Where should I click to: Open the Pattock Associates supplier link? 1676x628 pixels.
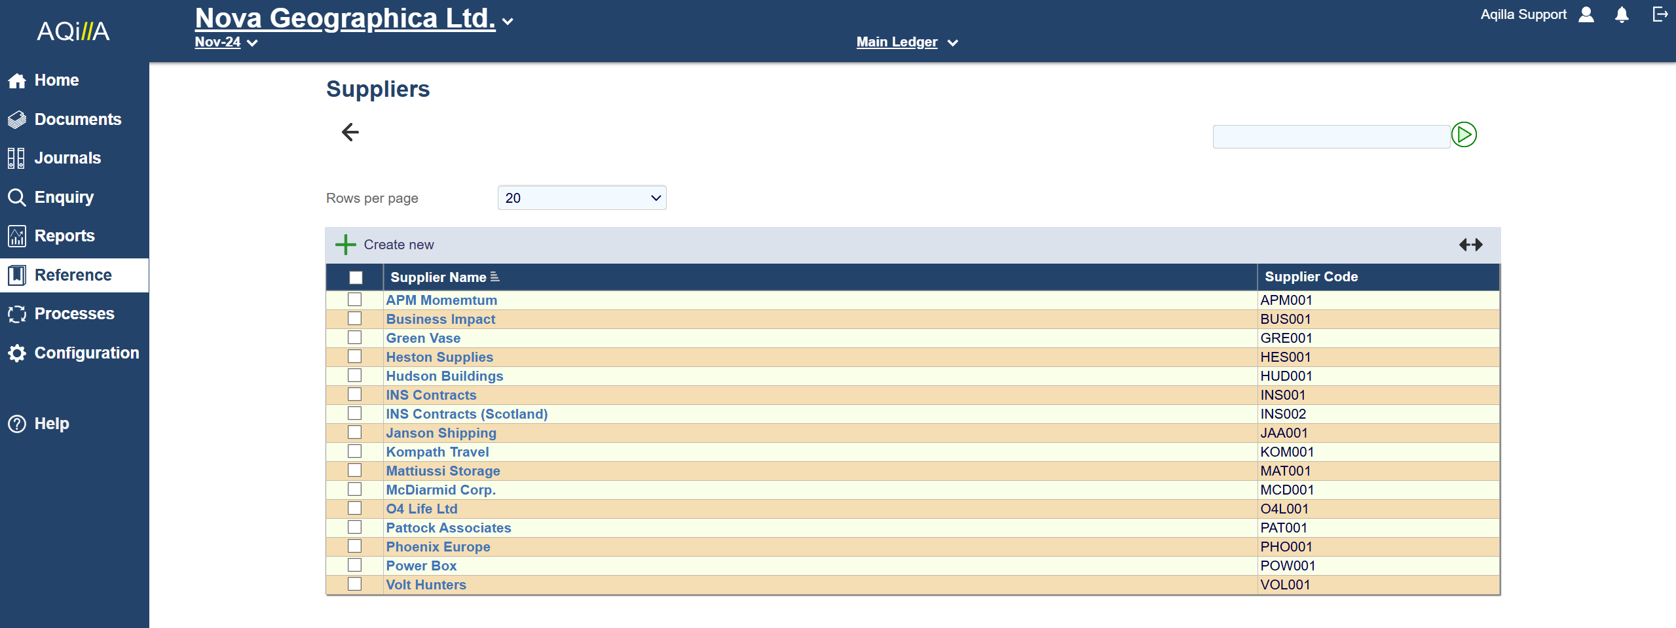448,528
